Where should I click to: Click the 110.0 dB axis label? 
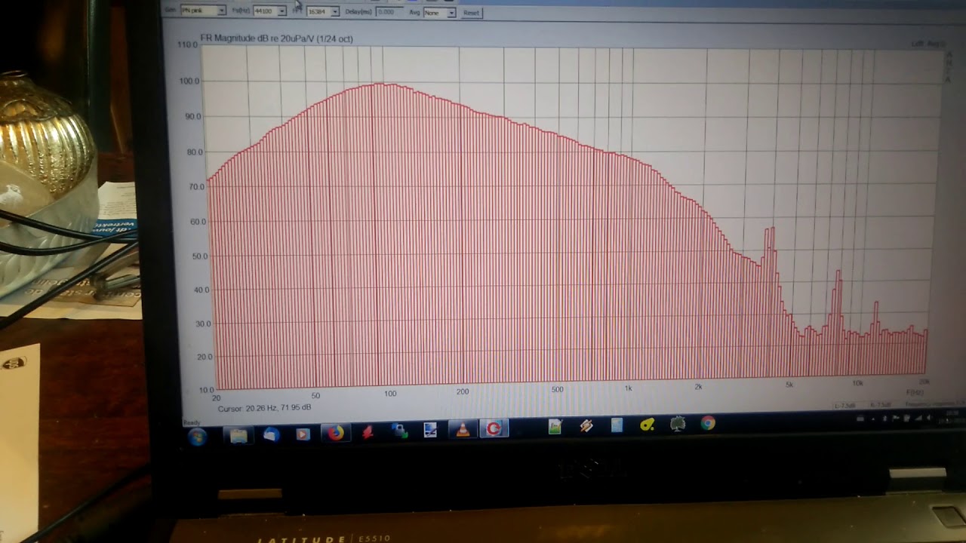click(186, 45)
